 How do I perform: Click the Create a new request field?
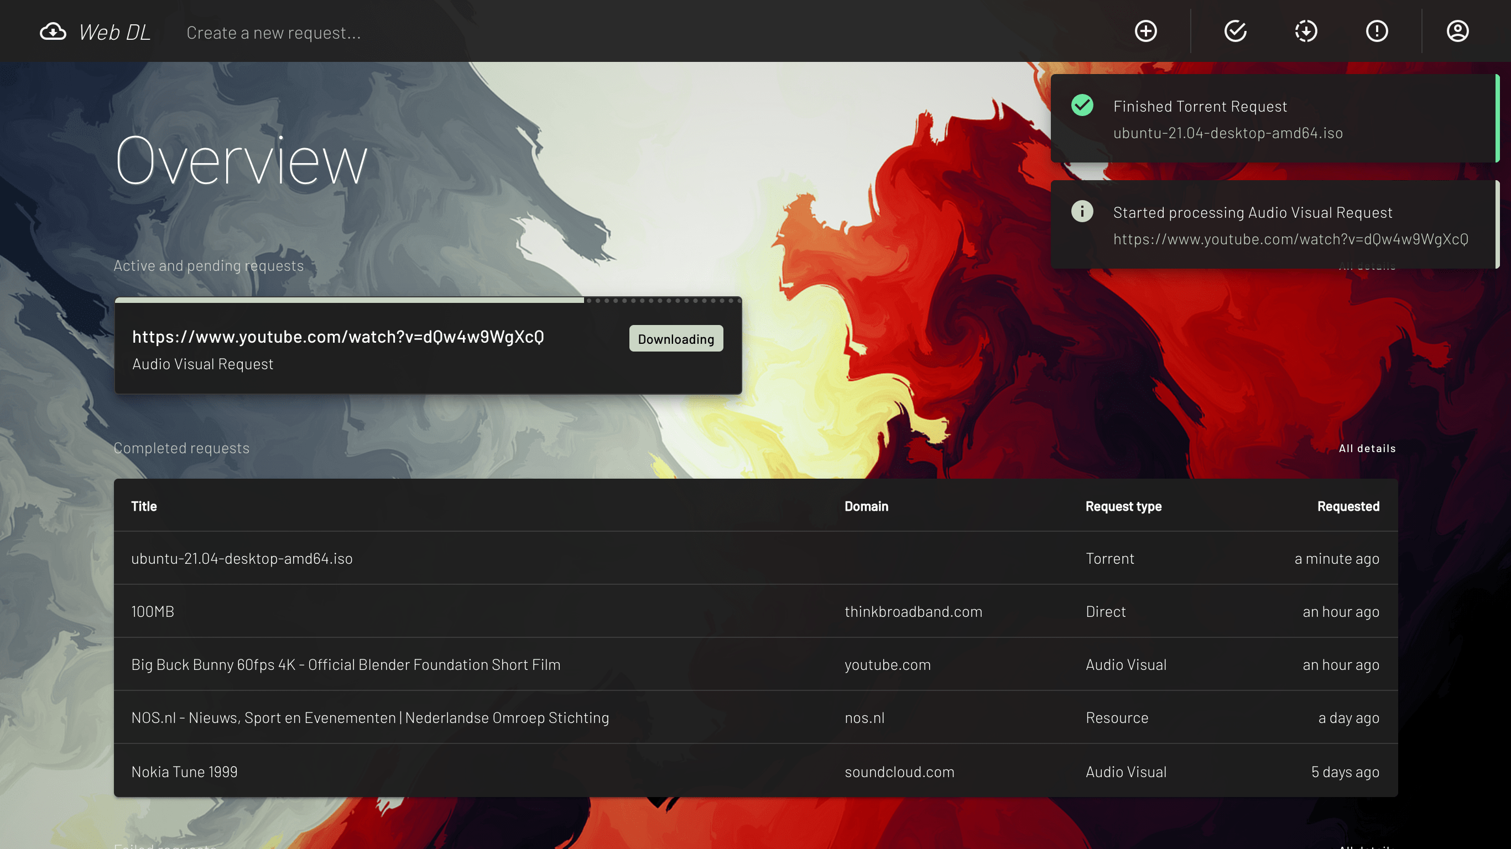coord(274,32)
